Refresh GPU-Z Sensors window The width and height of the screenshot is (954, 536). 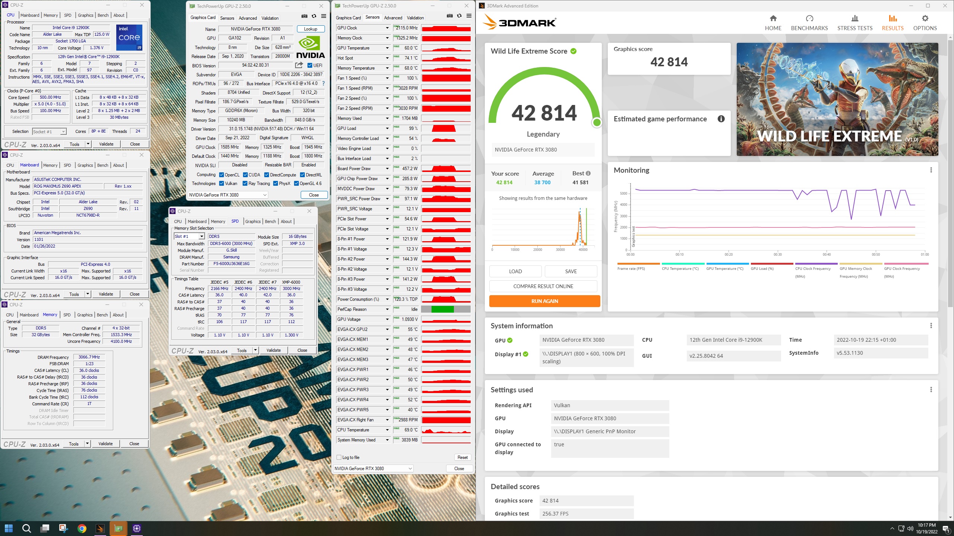[x=459, y=16]
